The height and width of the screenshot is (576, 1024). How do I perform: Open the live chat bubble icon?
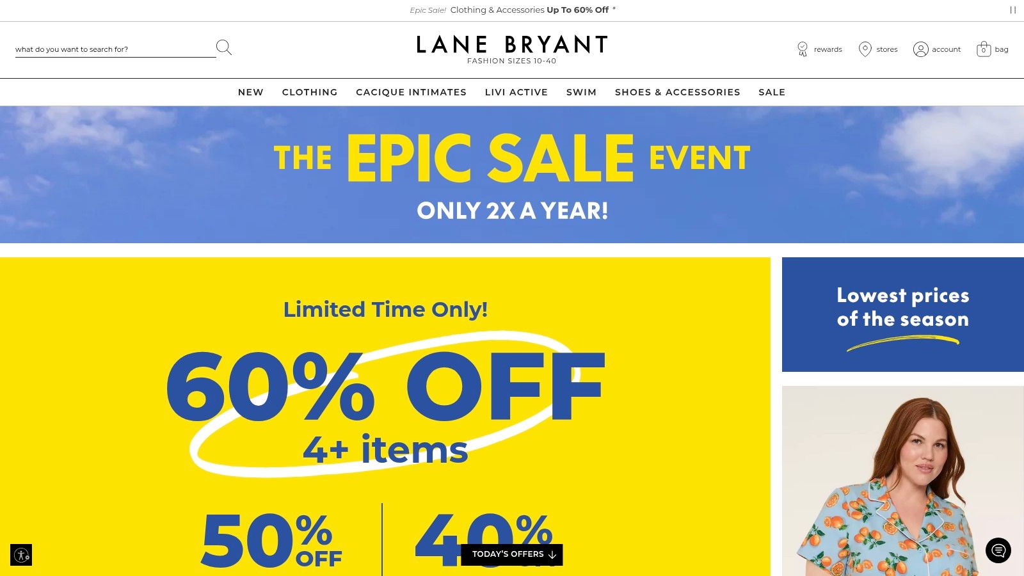pyautogui.click(x=998, y=550)
